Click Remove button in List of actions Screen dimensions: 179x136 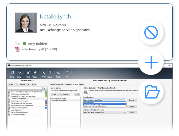tap(65, 94)
